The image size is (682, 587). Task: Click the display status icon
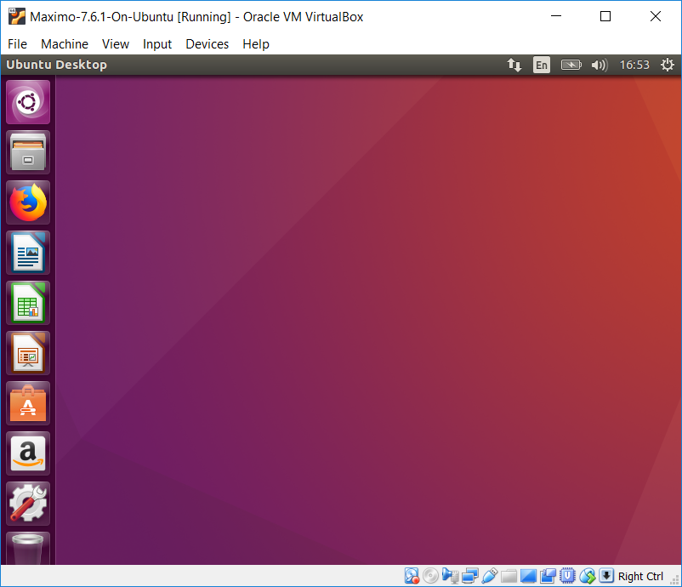[x=528, y=576]
